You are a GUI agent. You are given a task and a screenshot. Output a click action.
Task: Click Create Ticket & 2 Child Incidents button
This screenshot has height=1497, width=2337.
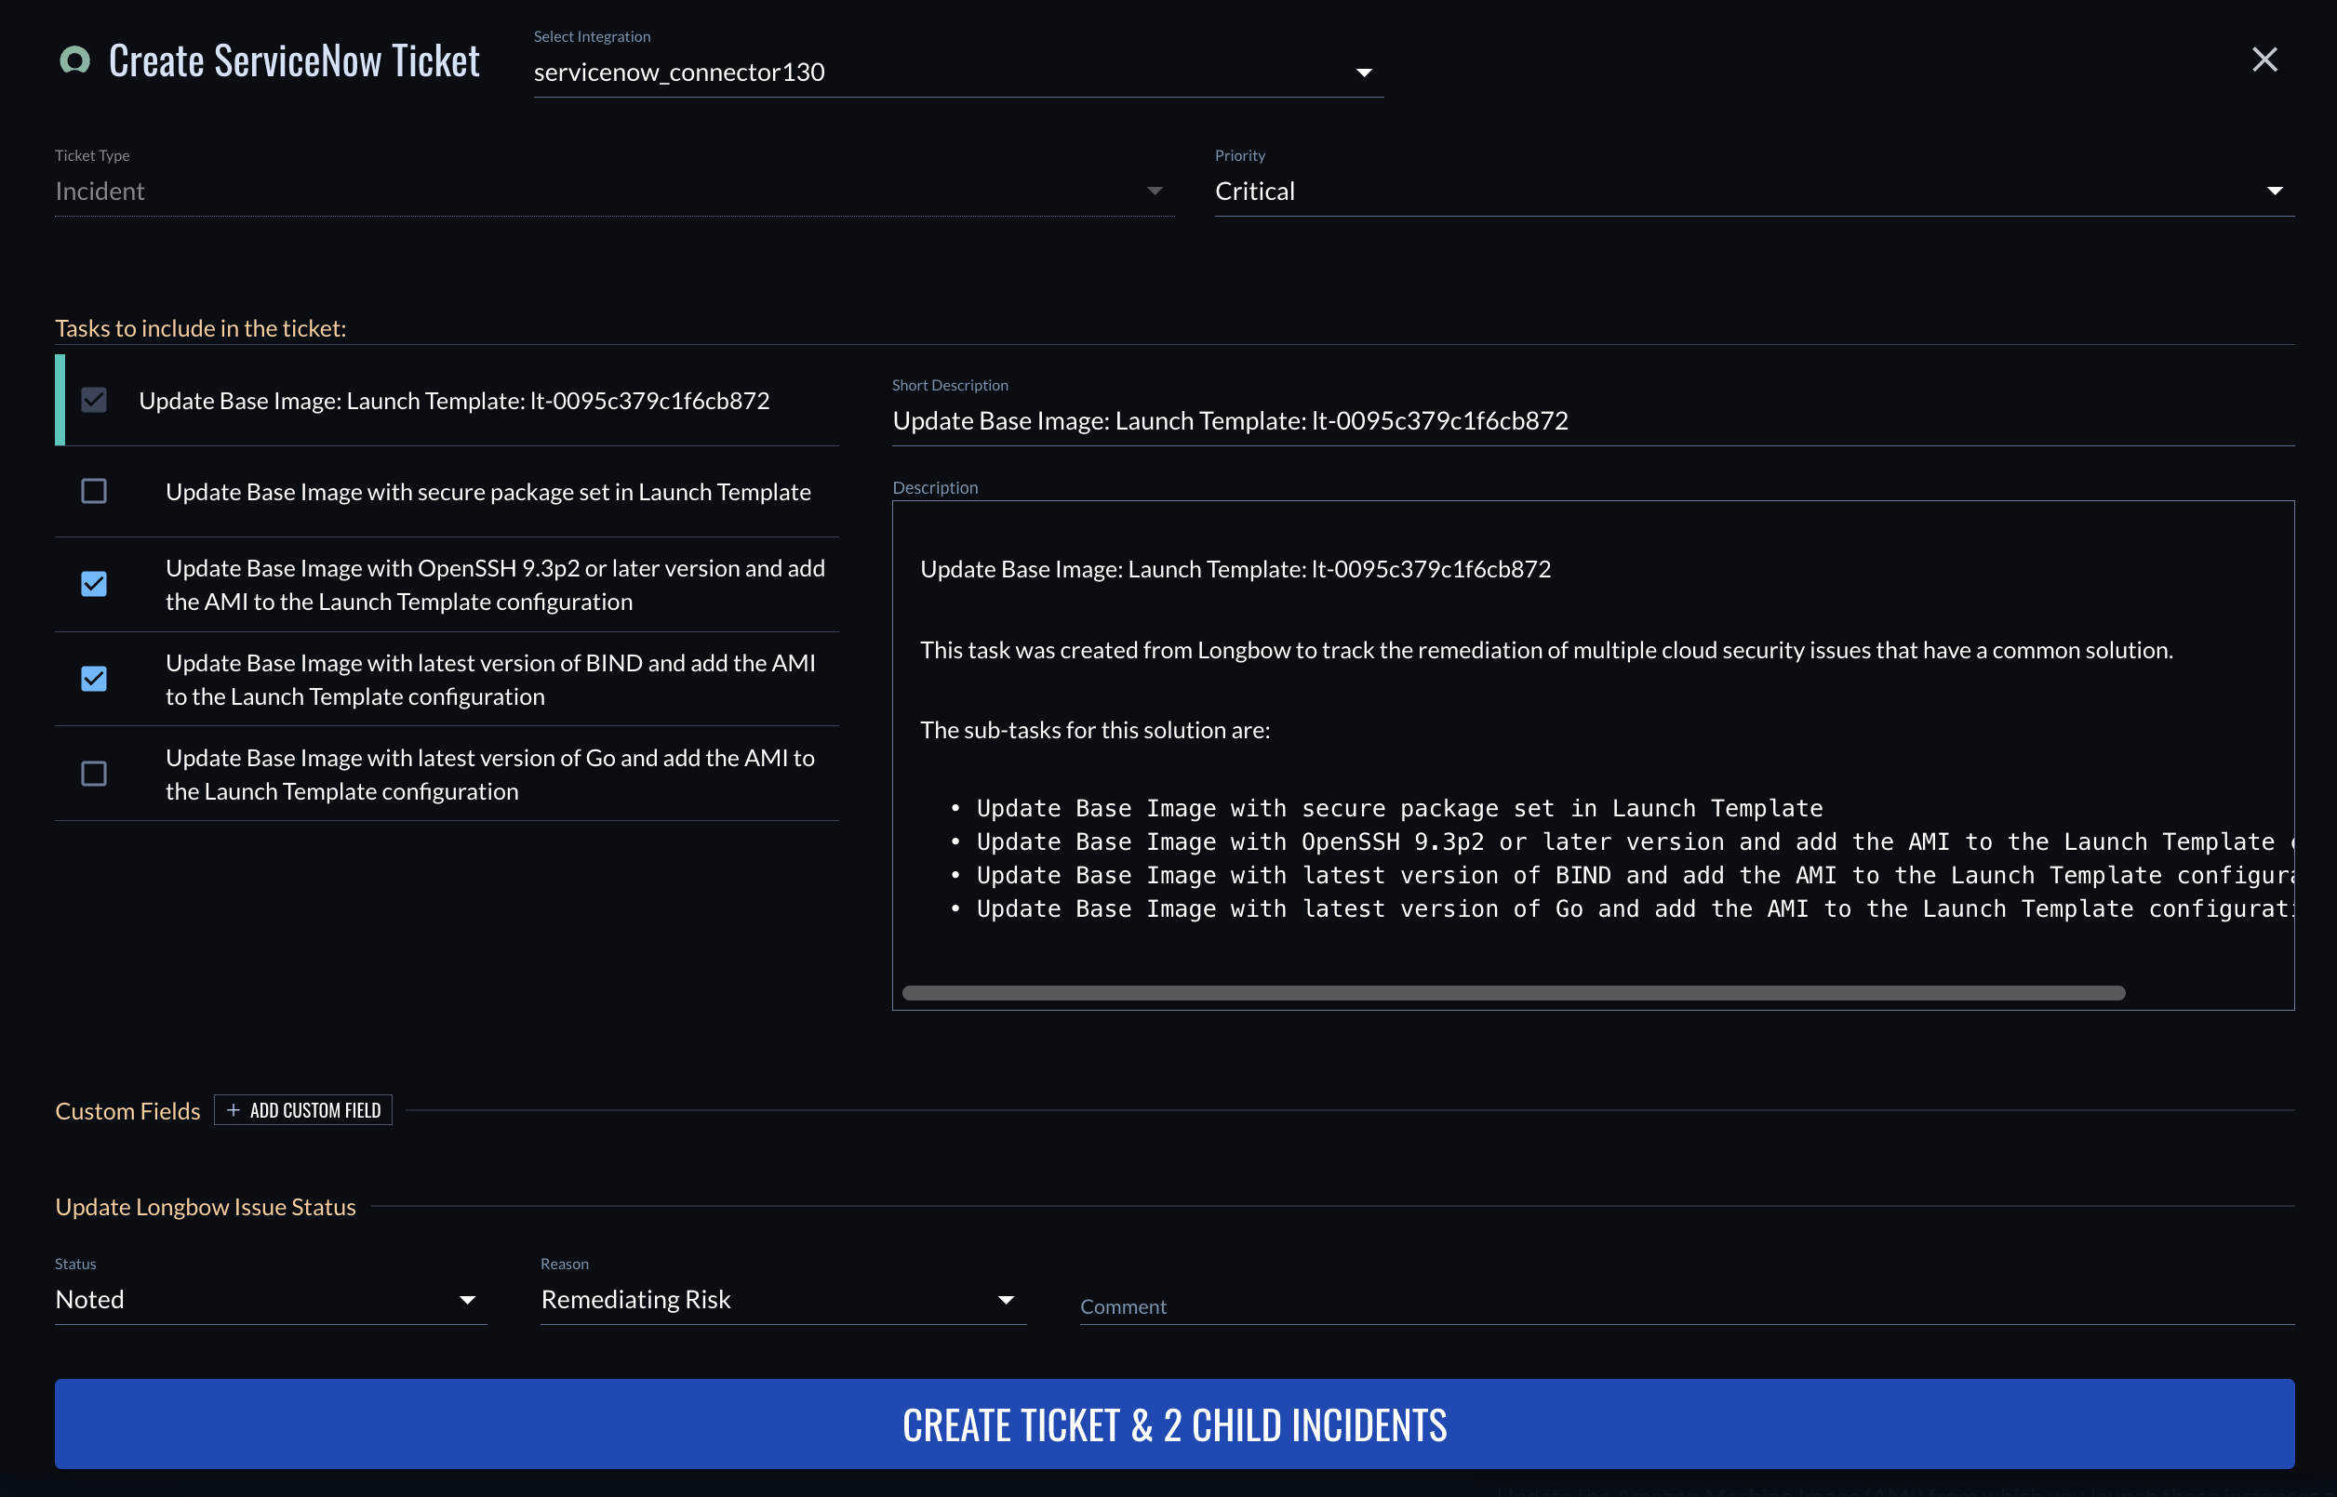[x=1174, y=1424]
